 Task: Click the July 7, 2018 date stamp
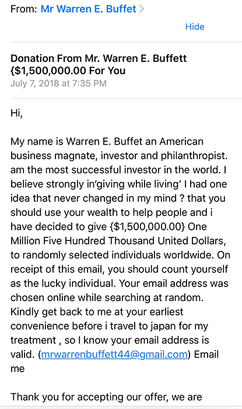tap(58, 83)
